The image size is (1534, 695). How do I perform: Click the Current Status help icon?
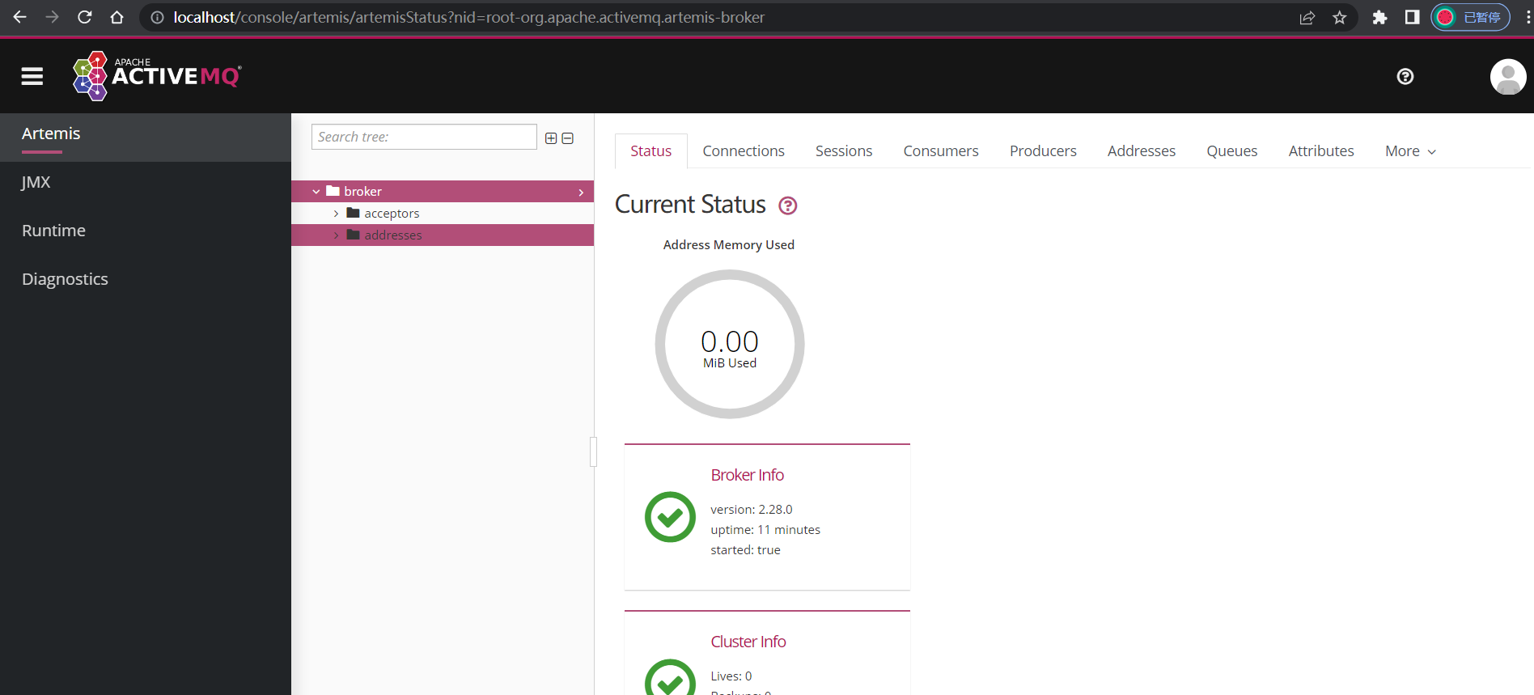pos(788,206)
